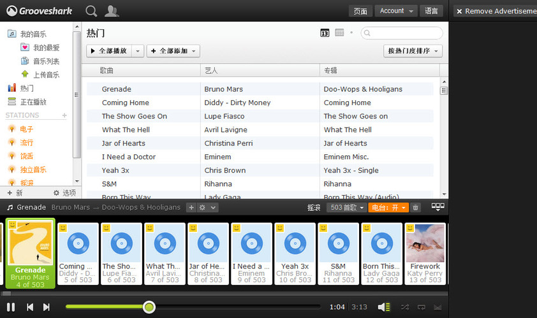Image resolution: width=537 pixels, height=318 pixels.
Task: Expand Add All dropdown (全部添加)
Action: tap(173, 51)
